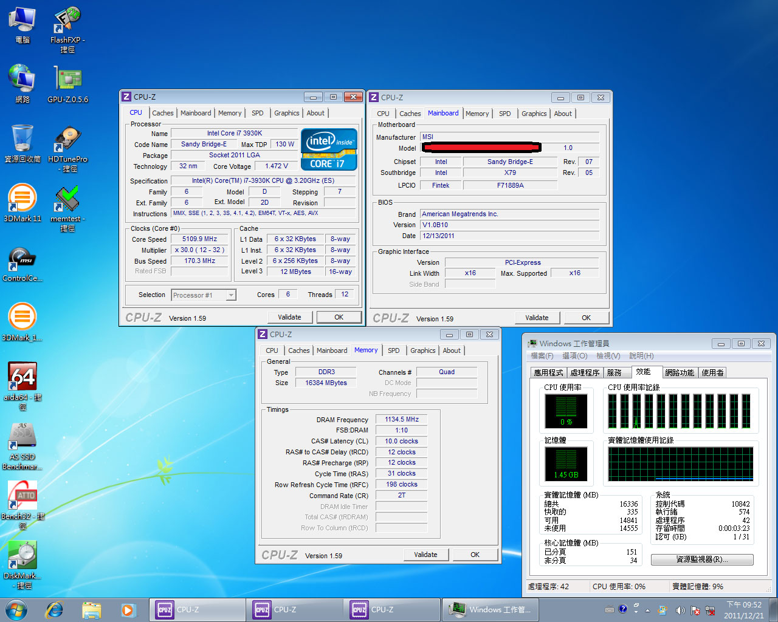778x622 pixels.
Task: Click the 資源監視器(R)... button
Action: [x=702, y=559]
